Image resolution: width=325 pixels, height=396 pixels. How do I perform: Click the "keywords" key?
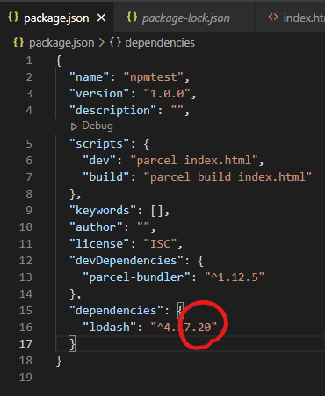[103, 211]
